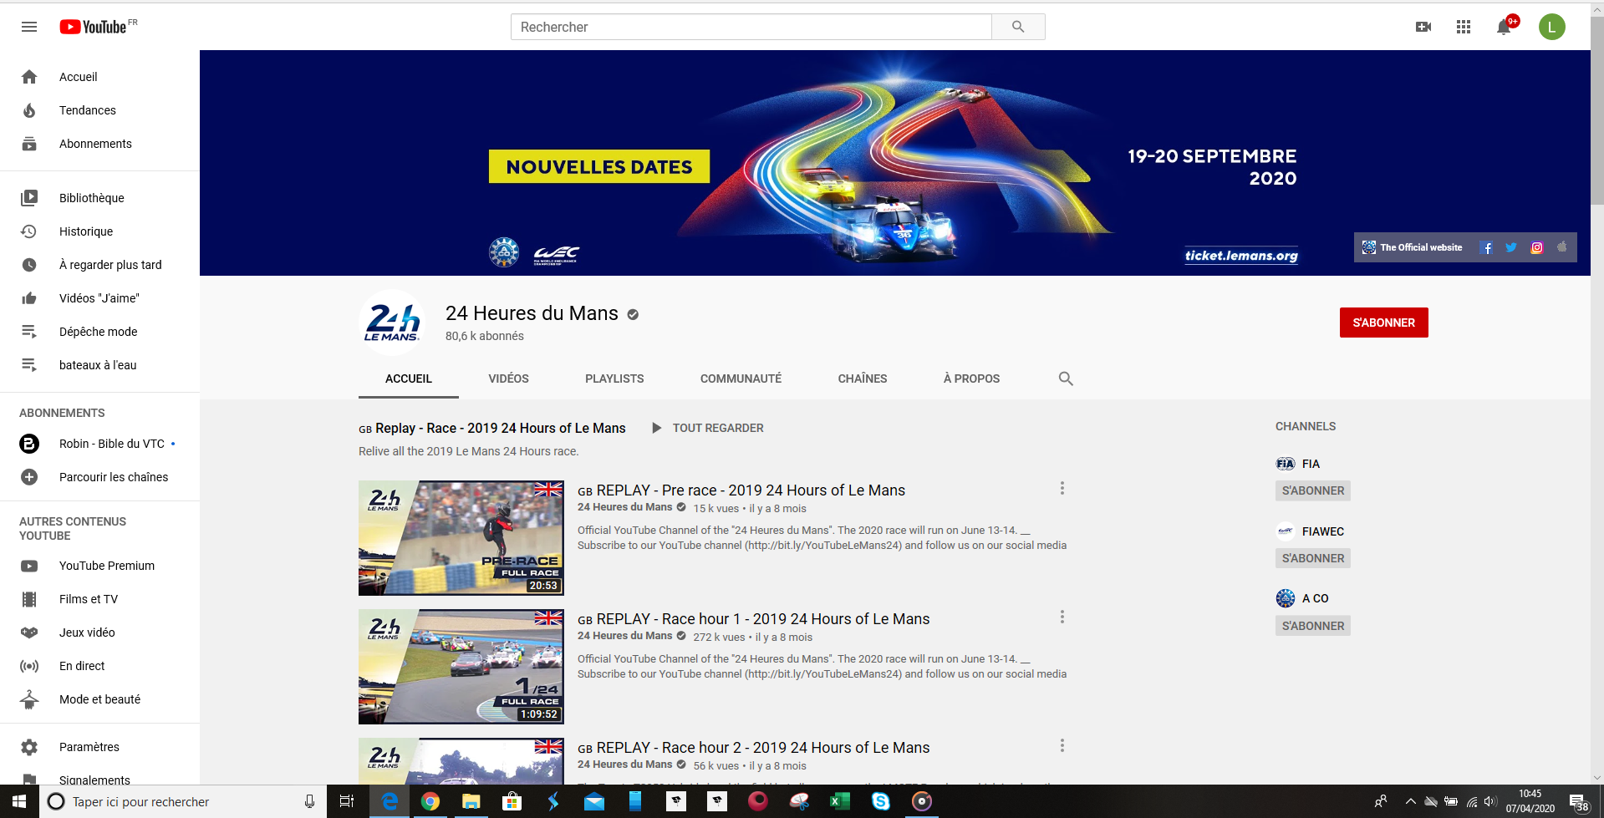Open Robin - Bible du VTC channel

pyautogui.click(x=99, y=444)
